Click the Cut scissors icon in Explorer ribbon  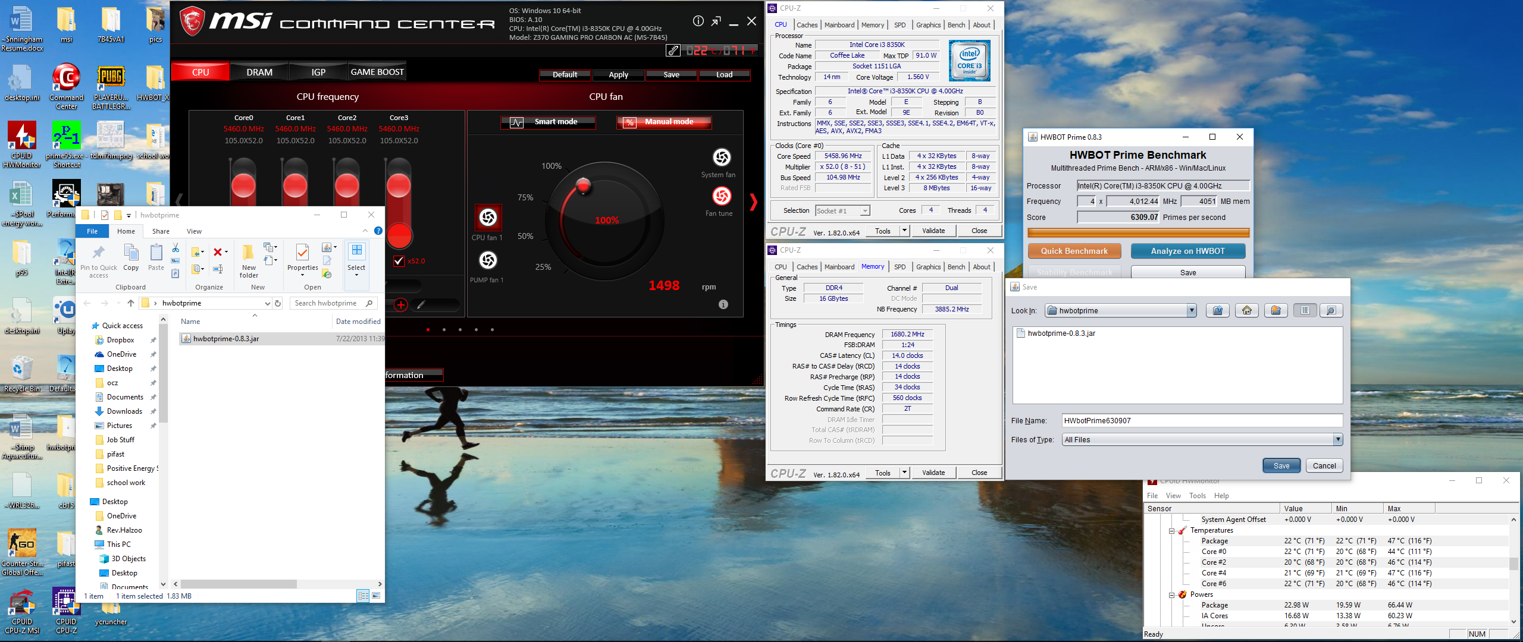176,248
